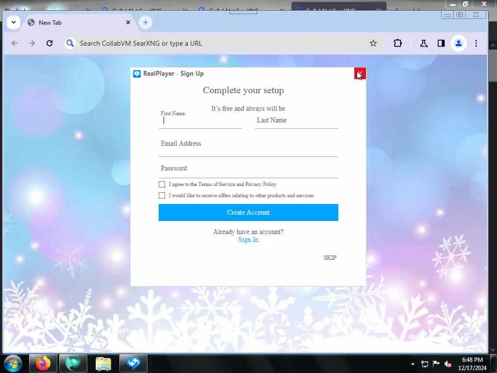The height and width of the screenshot is (373, 497).
Task: Click the Last Name field
Action: coord(297,120)
